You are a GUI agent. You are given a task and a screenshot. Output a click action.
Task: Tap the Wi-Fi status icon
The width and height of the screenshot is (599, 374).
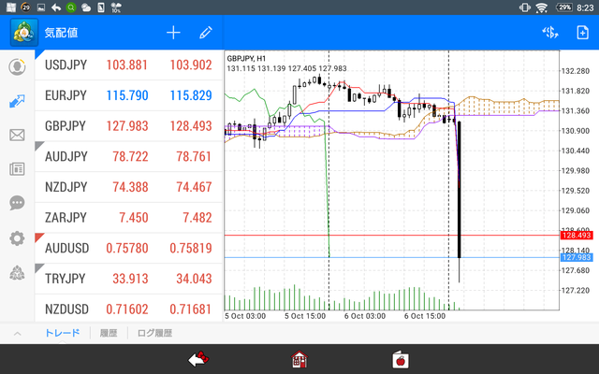tap(541, 7)
